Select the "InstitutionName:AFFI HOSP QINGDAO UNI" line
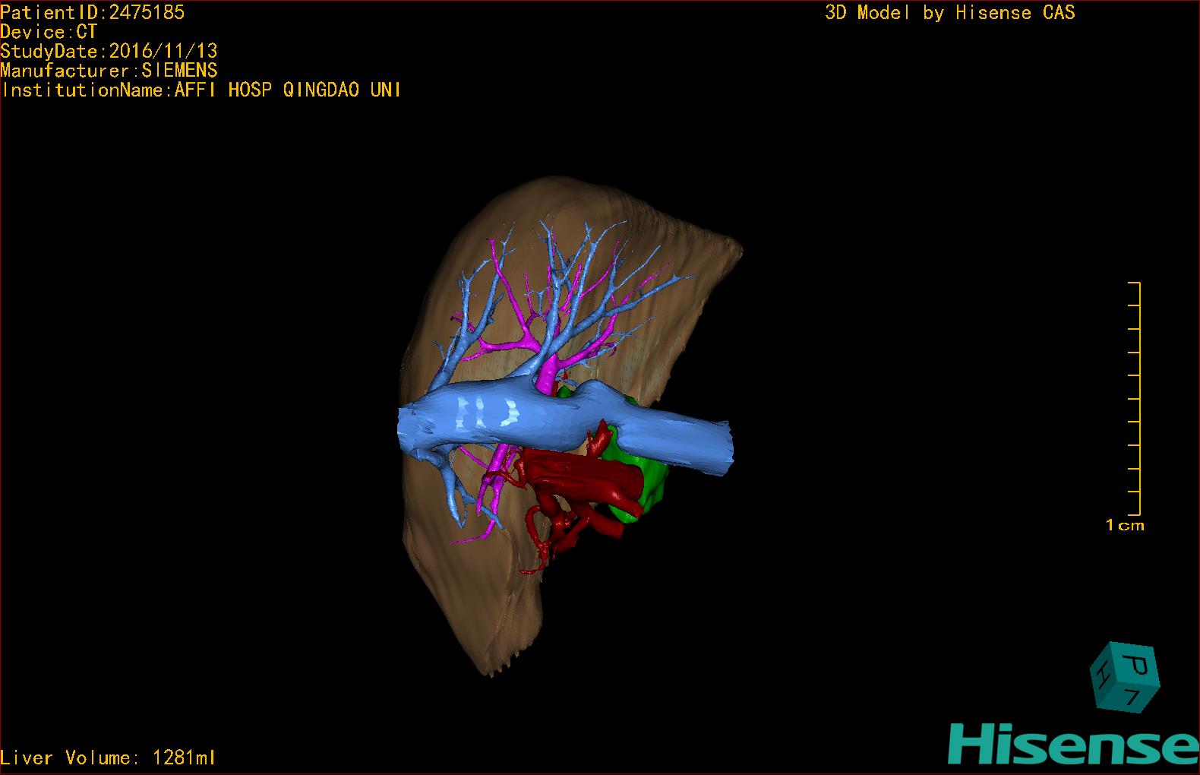Viewport: 1200px width, 775px height. pos(201,90)
